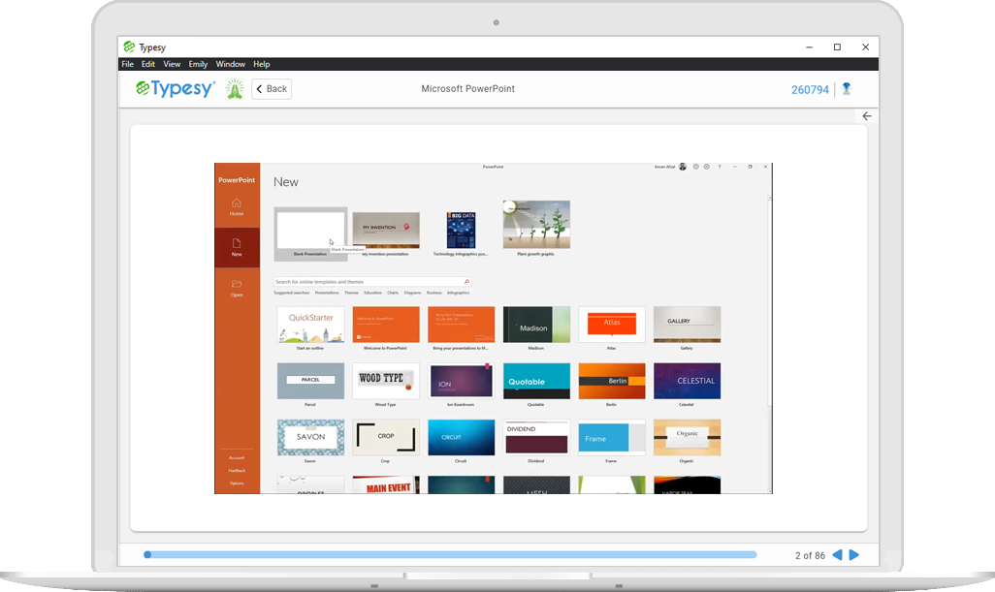Select the Frame theme thumbnail

coord(612,437)
